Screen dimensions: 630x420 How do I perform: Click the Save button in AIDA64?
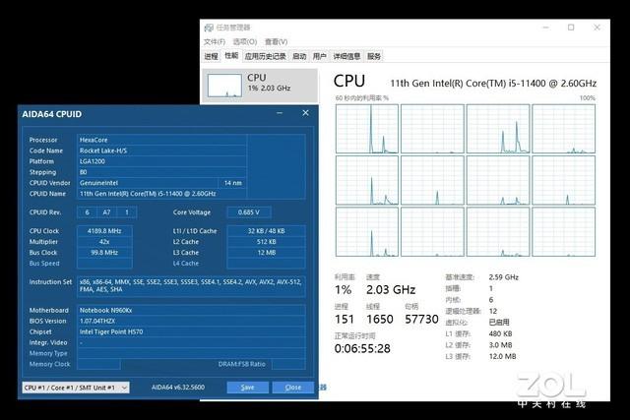247,388
